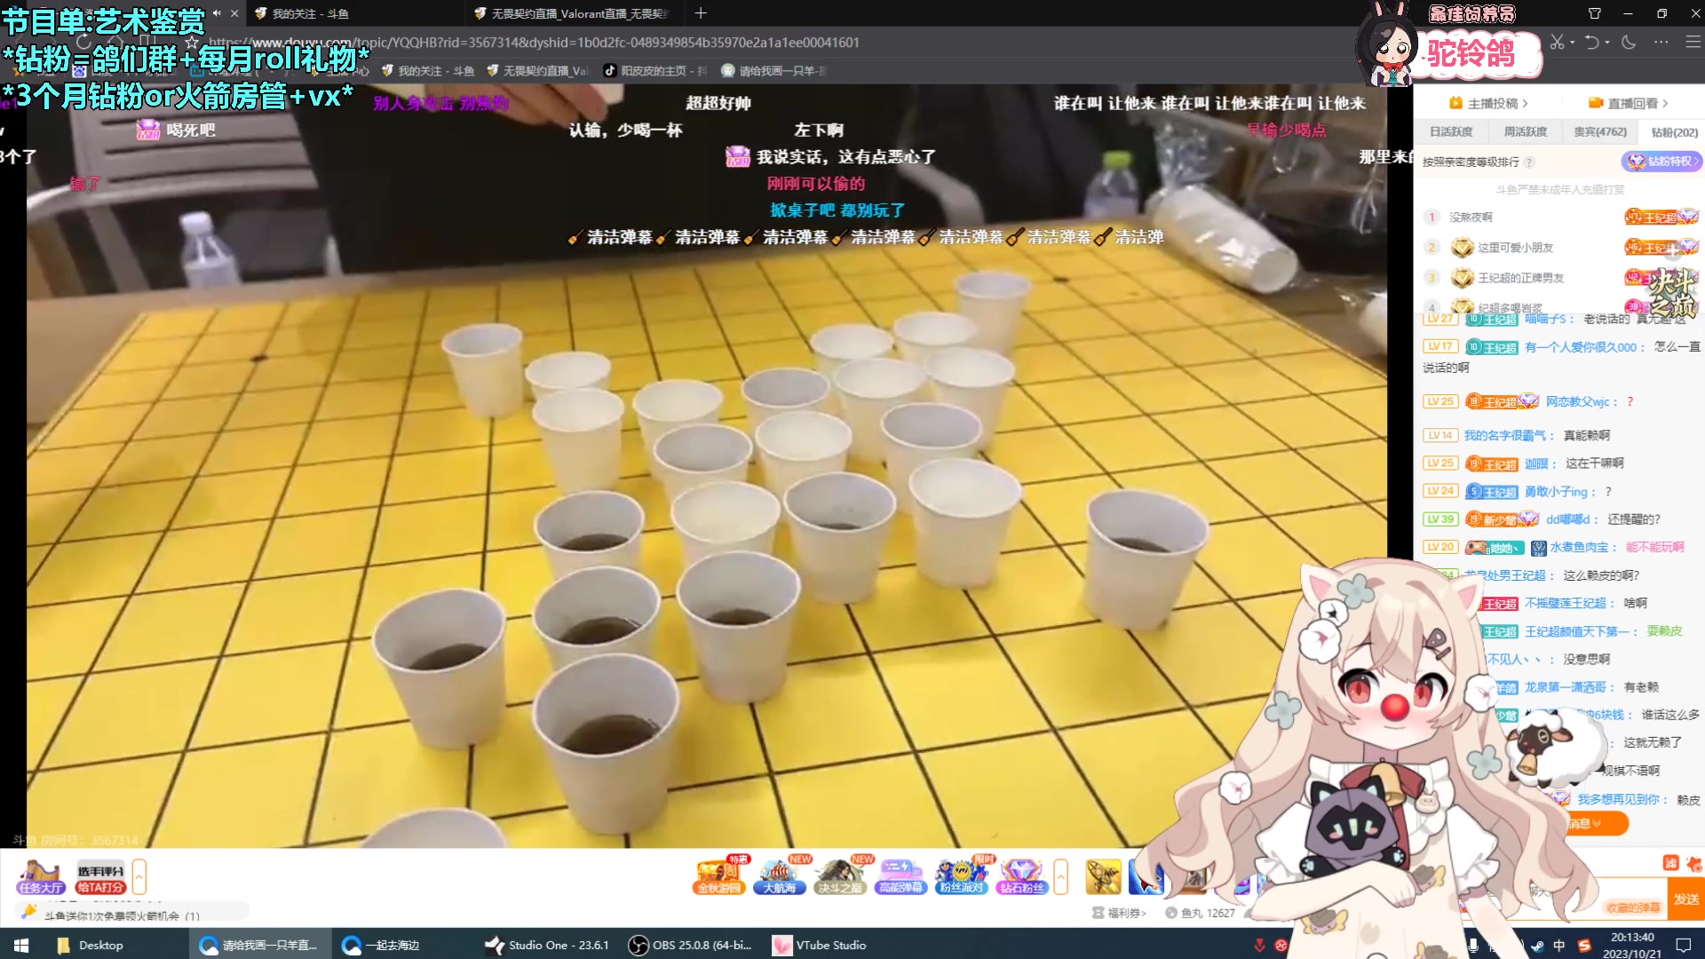Toggle the 中 Chinese input mode indicator
Viewport: 1705px width, 959px height.
[1559, 946]
